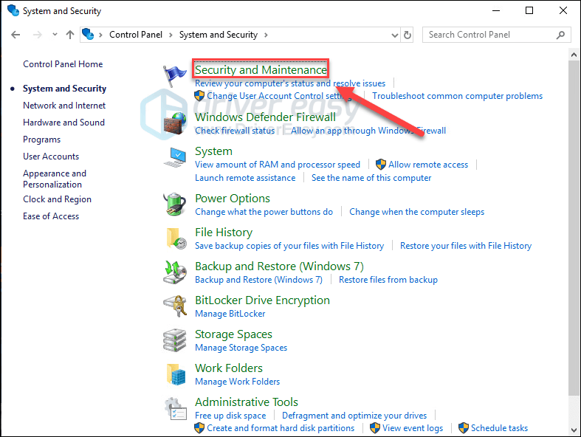Click the Work Folders icon

click(176, 374)
